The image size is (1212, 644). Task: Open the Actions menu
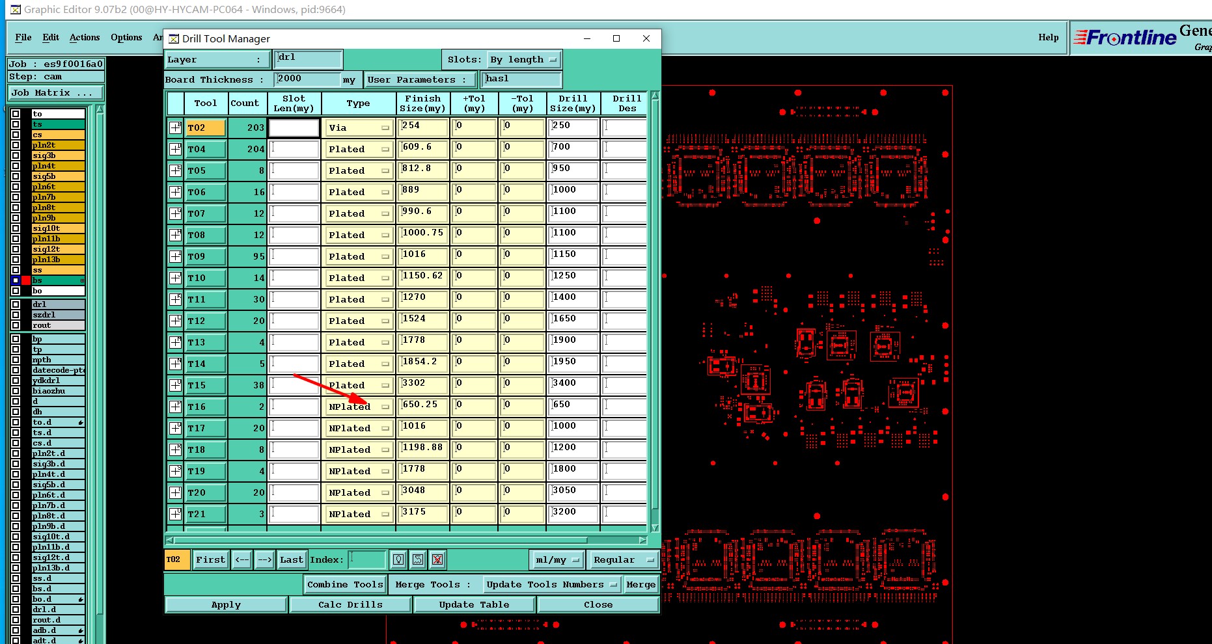[85, 37]
